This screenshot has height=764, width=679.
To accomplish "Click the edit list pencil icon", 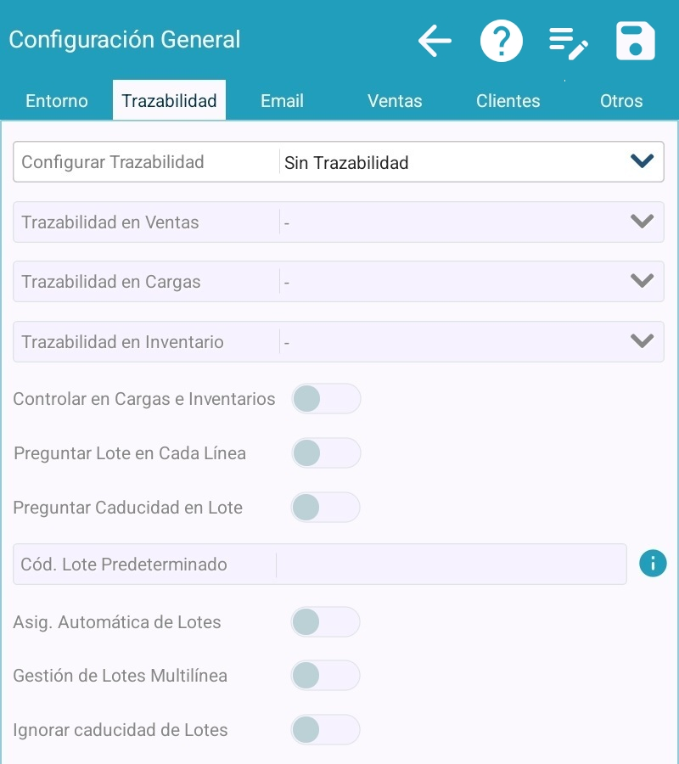I will 568,42.
